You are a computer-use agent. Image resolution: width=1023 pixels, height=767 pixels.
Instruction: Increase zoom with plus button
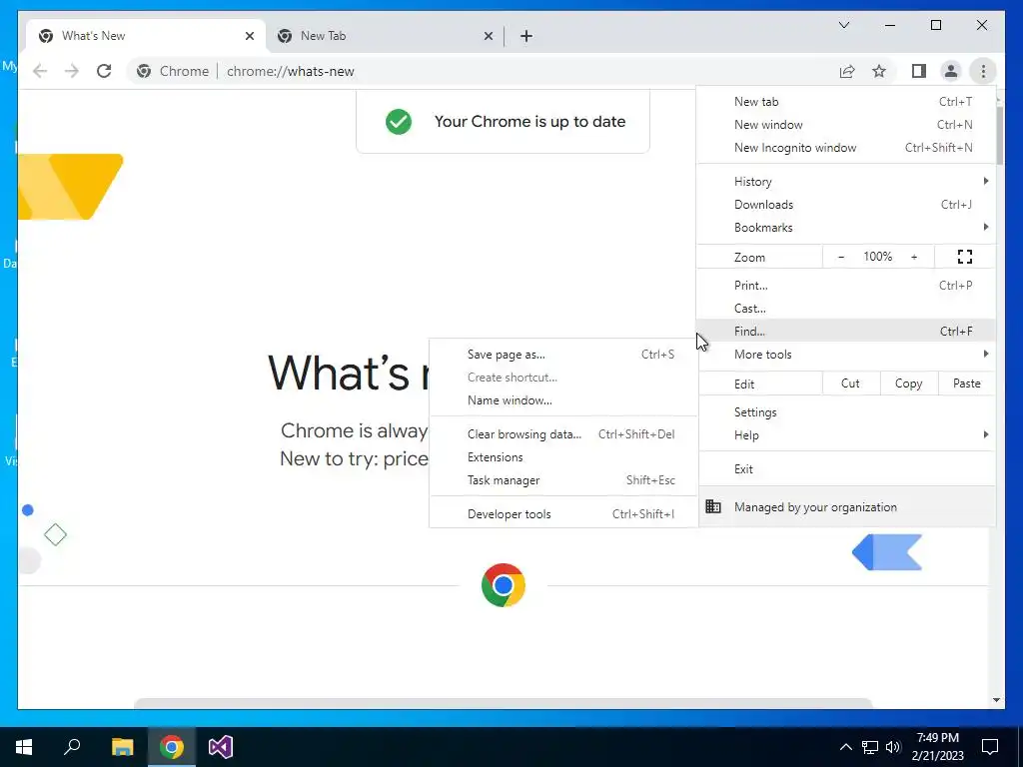click(x=914, y=257)
